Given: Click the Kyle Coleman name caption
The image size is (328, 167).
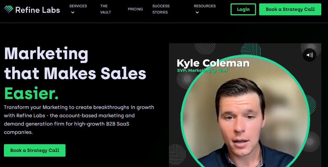Looking at the screenshot, I should tap(213, 63).
